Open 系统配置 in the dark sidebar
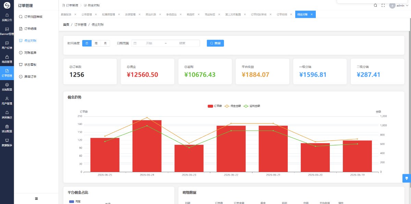 point(7,87)
